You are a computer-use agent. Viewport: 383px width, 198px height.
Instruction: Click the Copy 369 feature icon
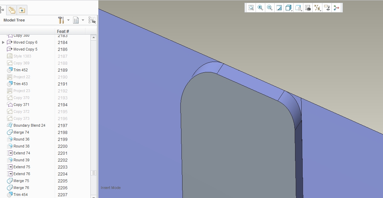pyautogui.click(x=10, y=63)
